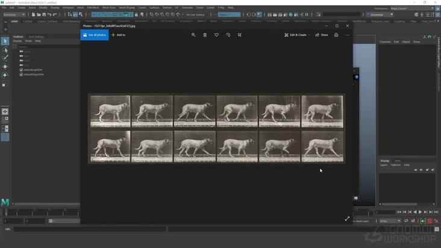The width and height of the screenshot is (441, 248).
Task: Click the dog sequence photo
Action: click(217, 128)
